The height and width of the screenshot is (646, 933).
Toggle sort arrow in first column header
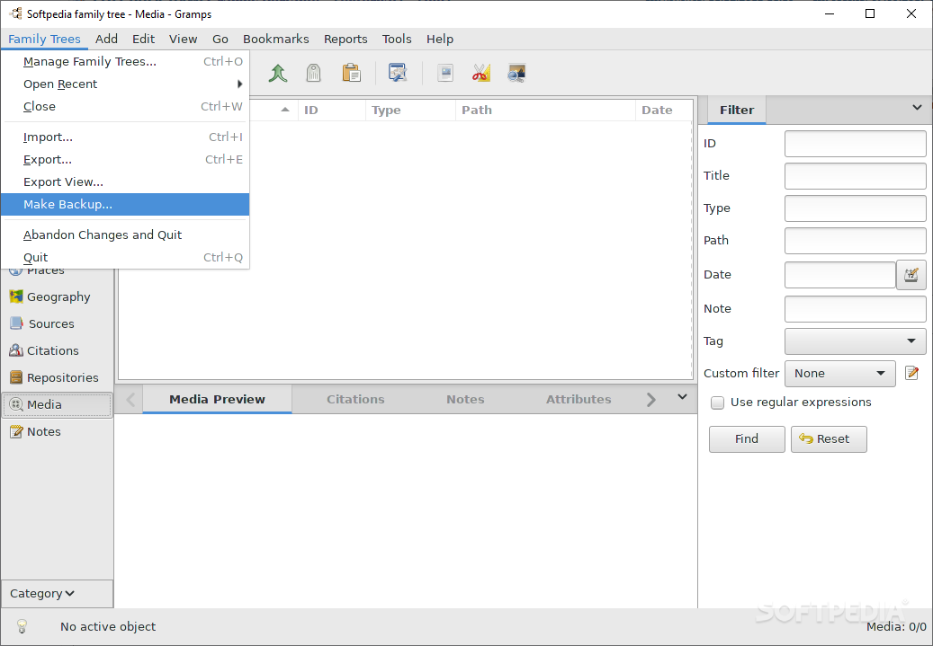click(x=285, y=110)
